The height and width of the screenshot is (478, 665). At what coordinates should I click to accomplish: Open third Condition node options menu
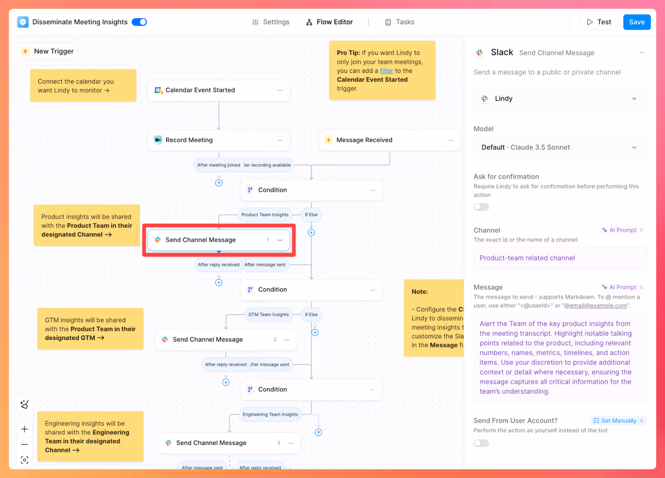pos(373,390)
